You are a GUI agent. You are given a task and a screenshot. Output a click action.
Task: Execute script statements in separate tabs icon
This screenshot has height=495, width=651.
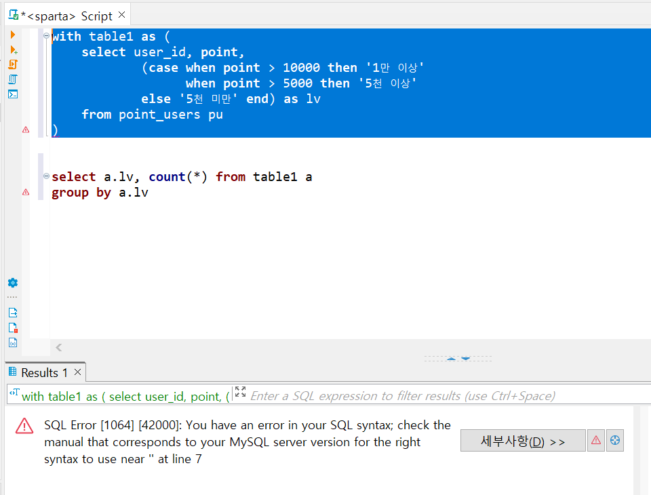click(13, 79)
